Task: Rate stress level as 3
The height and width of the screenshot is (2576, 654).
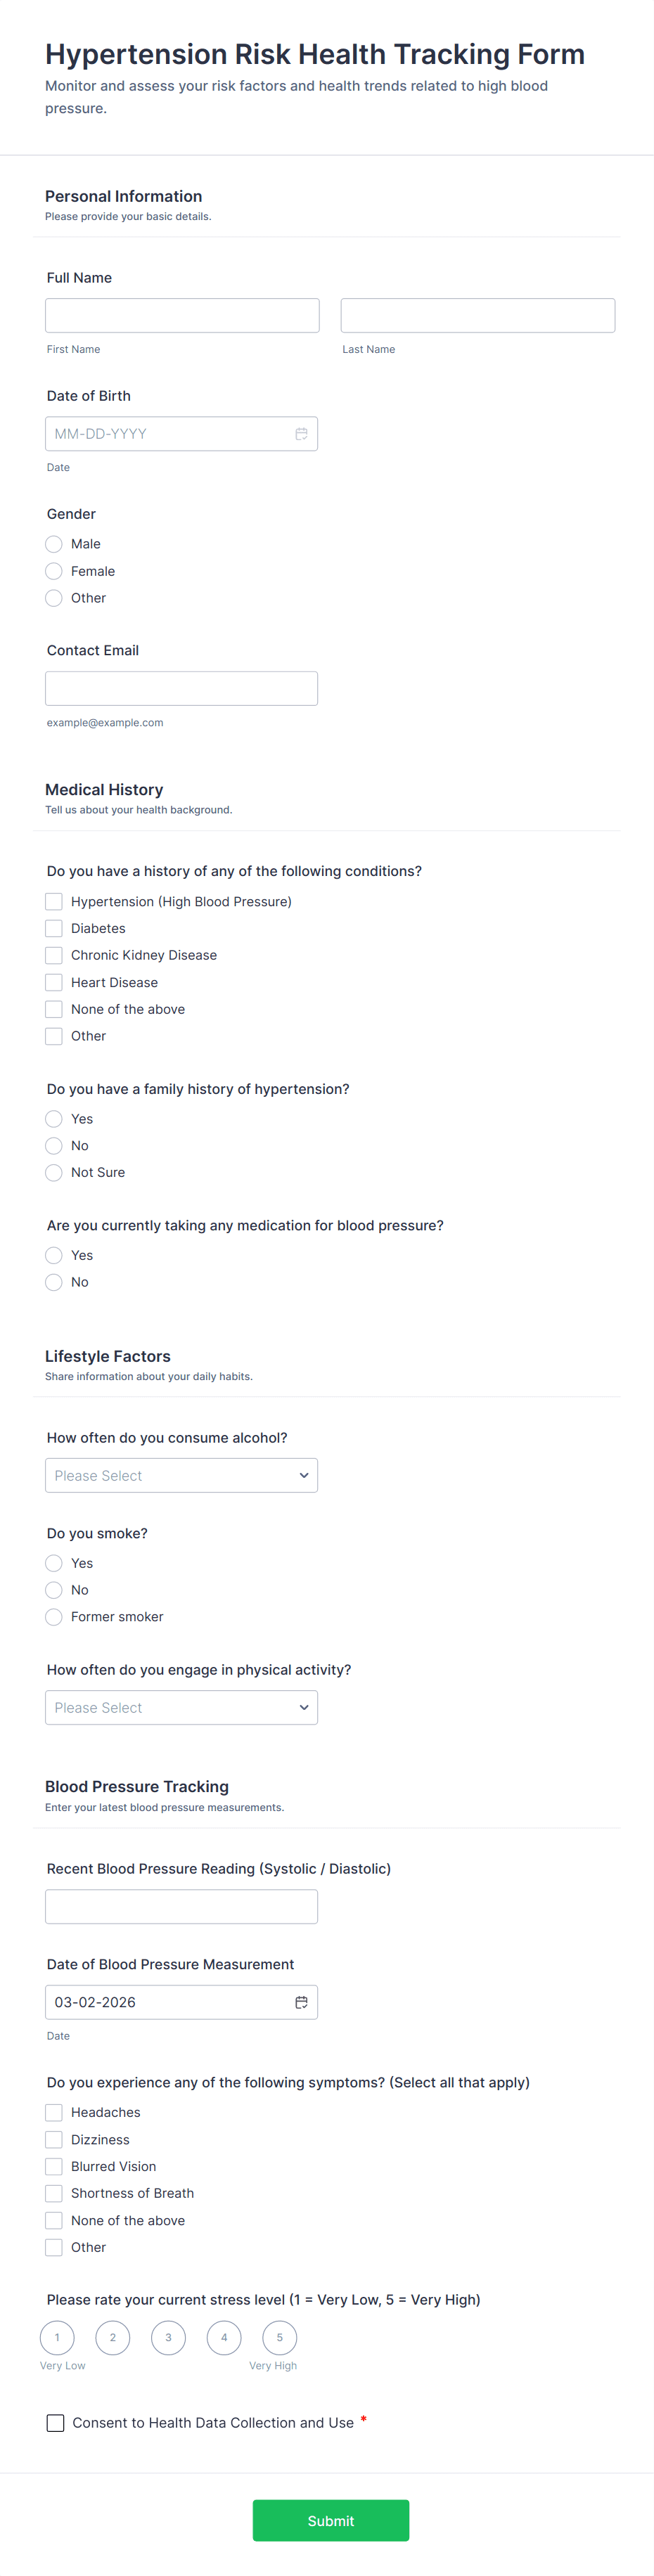Action: pos(168,2337)
